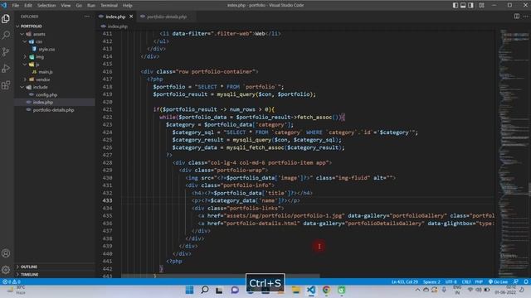Click the split editor right icon
The image size is (531, 298).
pyautogui.click(x=517, y=17)
